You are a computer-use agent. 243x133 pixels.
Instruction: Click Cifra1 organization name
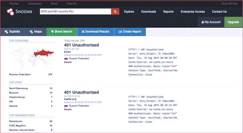(67, 52)
